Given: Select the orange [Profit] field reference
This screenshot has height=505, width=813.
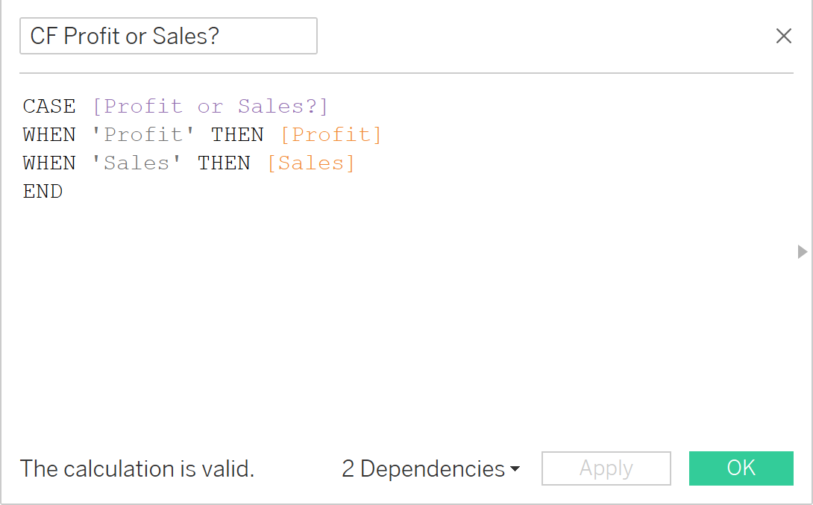Looking at the screenshot, I should 330,135.
